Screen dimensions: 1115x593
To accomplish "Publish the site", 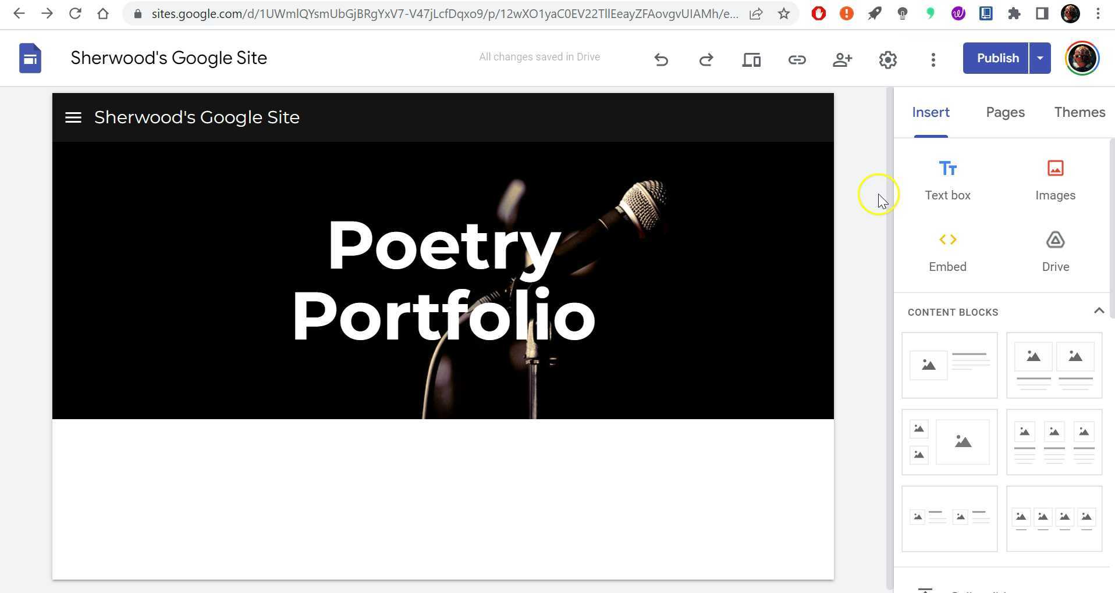I will click(997, 58).
